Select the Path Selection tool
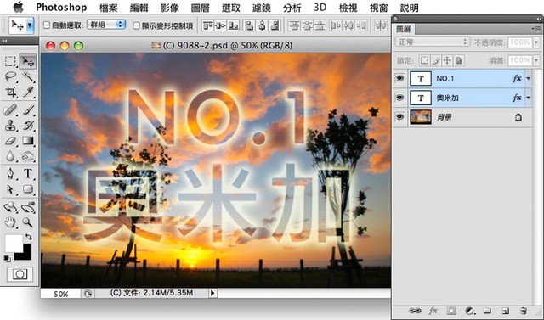The width and height of the screenshot is (544, 320). (10, 189)
